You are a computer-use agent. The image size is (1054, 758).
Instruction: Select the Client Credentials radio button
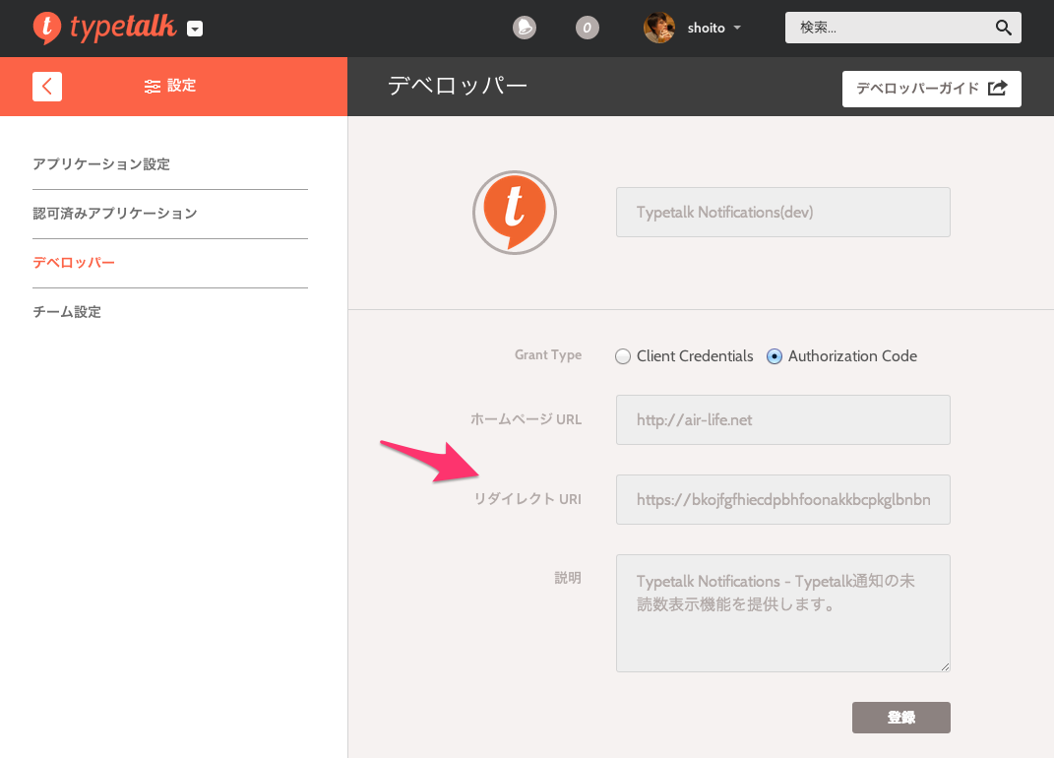[623, 356]
